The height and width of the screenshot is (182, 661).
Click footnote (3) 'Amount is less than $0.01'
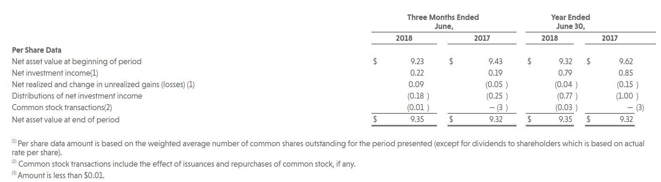pyautogui.click(x=58, y=175)
